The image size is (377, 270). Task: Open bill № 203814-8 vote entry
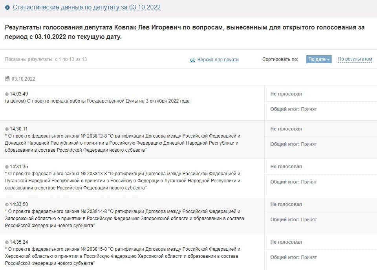click(122, 219)
